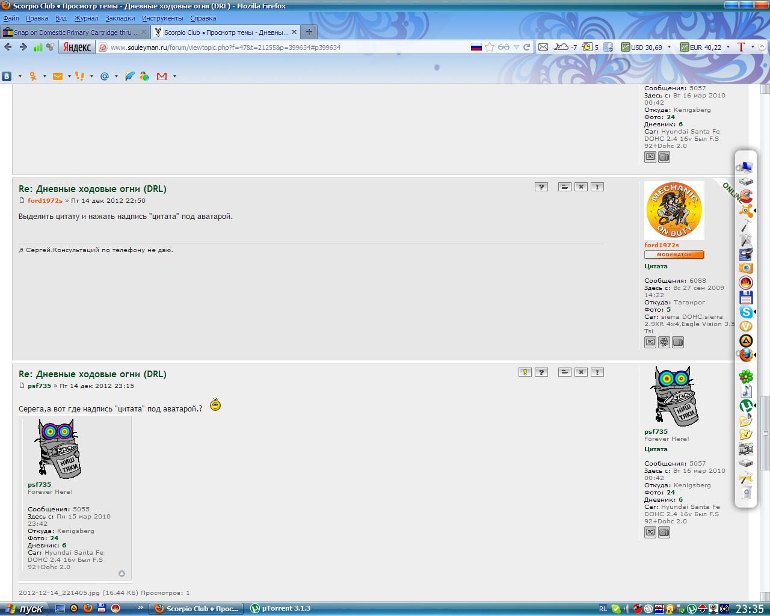Click the reload page icon in the address bar
This screenshot has width=770, height=616.
point(527,47)
